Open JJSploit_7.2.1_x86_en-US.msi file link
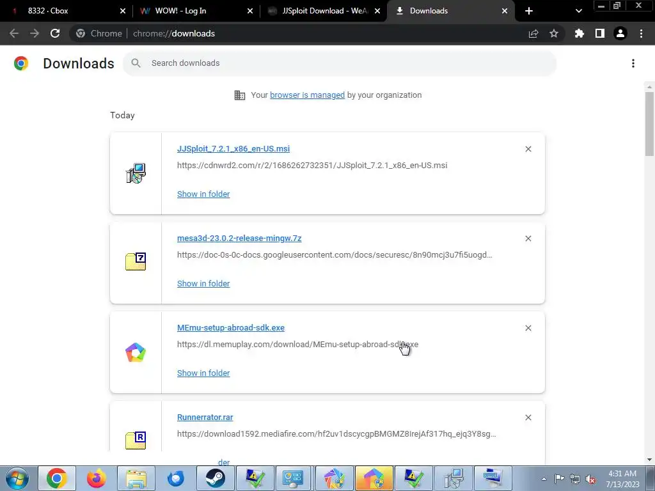Viewport: 655px width, 491px height. [233, 148]
